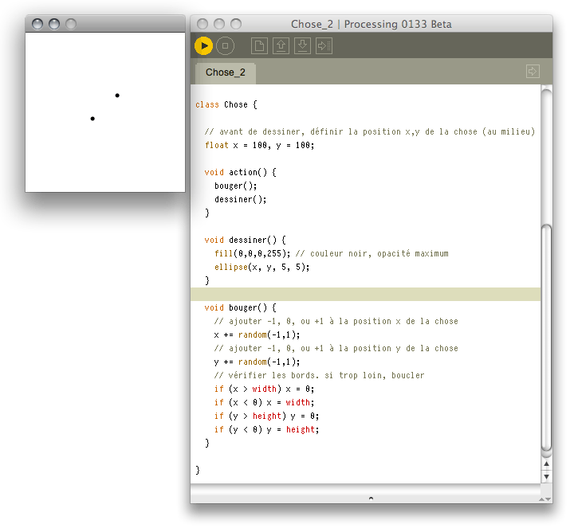
Task: Open a sketch using the up-arrow icon
Action: [x=281, y=46]
